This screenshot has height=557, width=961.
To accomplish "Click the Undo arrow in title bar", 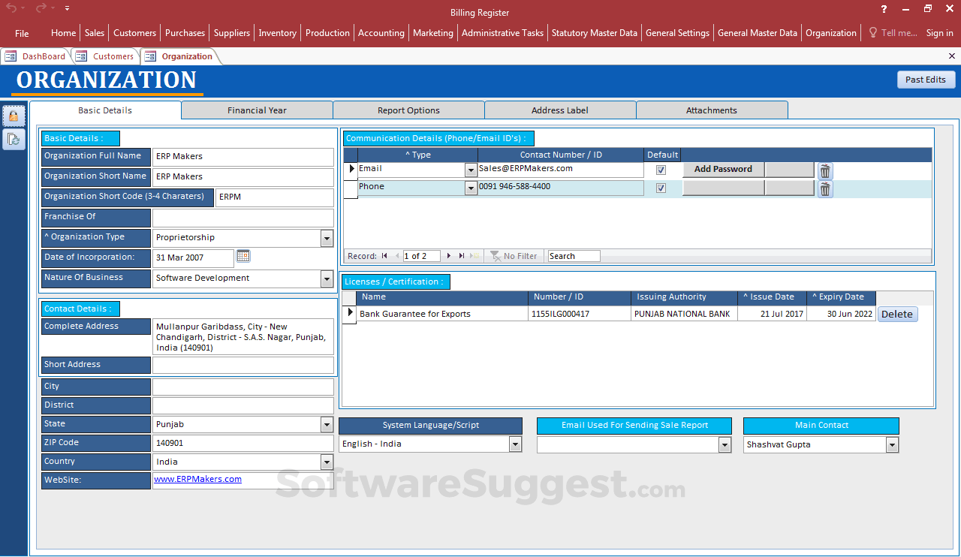I will [x=11, y=8].
